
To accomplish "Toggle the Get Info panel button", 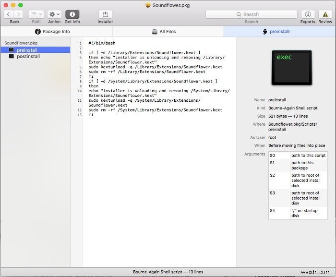I will (72, 14).
